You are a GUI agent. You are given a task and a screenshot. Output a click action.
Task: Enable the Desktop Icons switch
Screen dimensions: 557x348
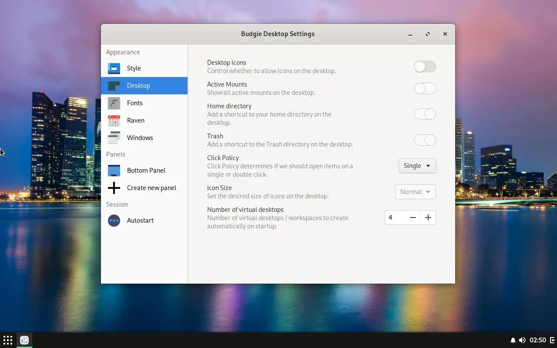click(425, 67)
